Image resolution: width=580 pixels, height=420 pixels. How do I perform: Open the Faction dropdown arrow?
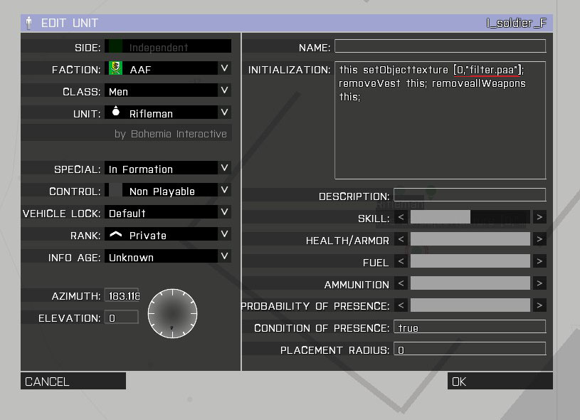coord(224,68)
